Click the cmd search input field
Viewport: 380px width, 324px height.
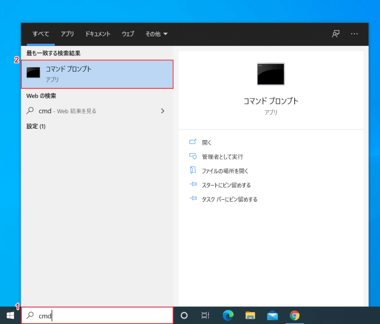coord(101,315)
